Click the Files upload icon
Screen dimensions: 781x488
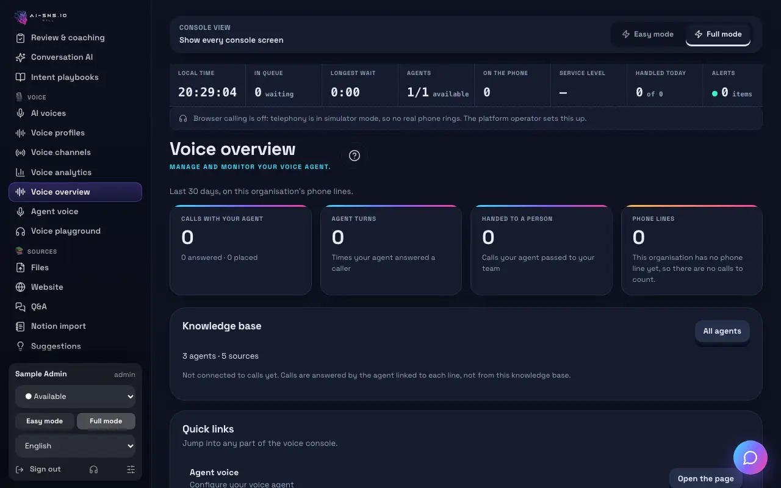coord(21,268)
